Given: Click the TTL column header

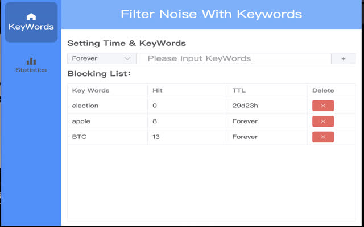Looking at the screenshot, I should click(x=239, y=90).
